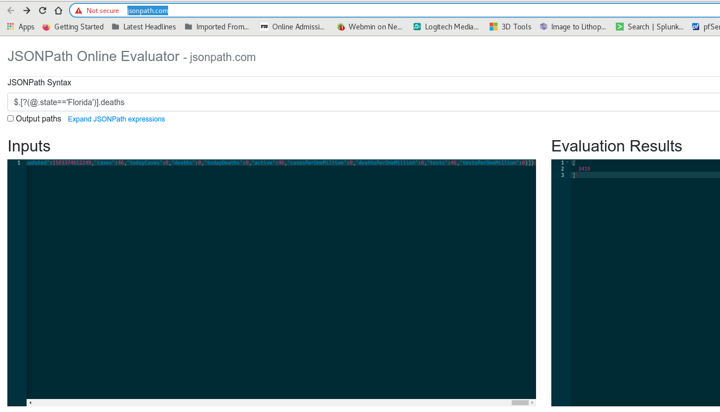Image resolution: width=720 pixels, height=412 pixels.
Task: Click JSONPath Online Evaluator heading
Action: tap(93, 57)
